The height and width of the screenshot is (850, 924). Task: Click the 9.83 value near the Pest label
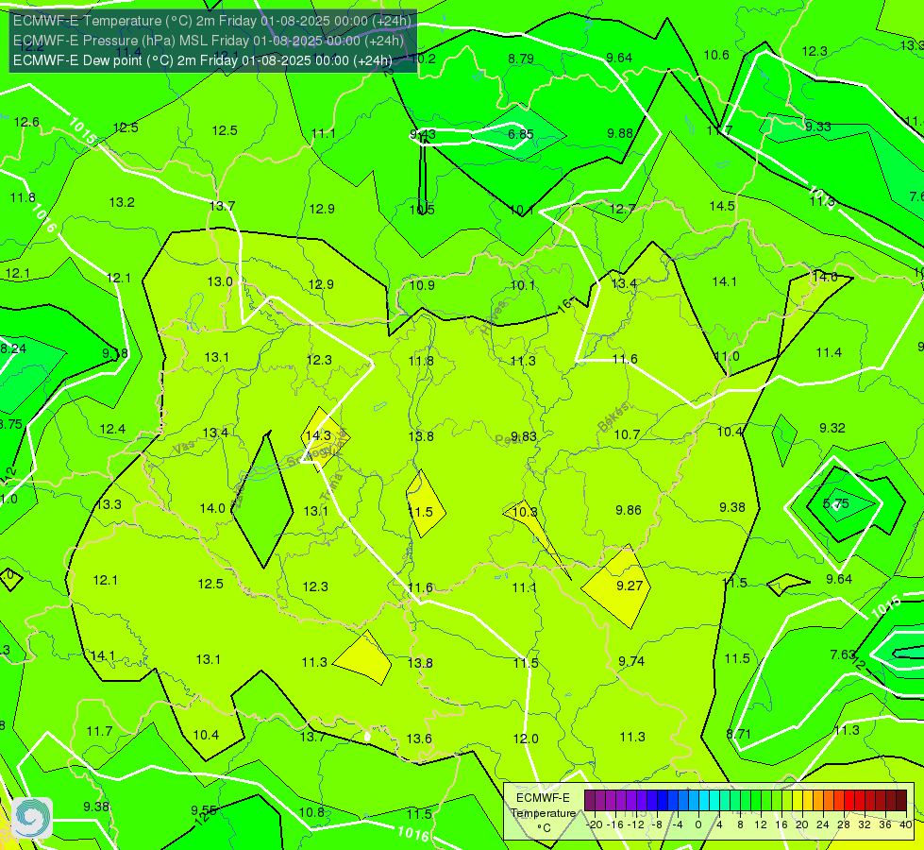[x=523, y=436]
